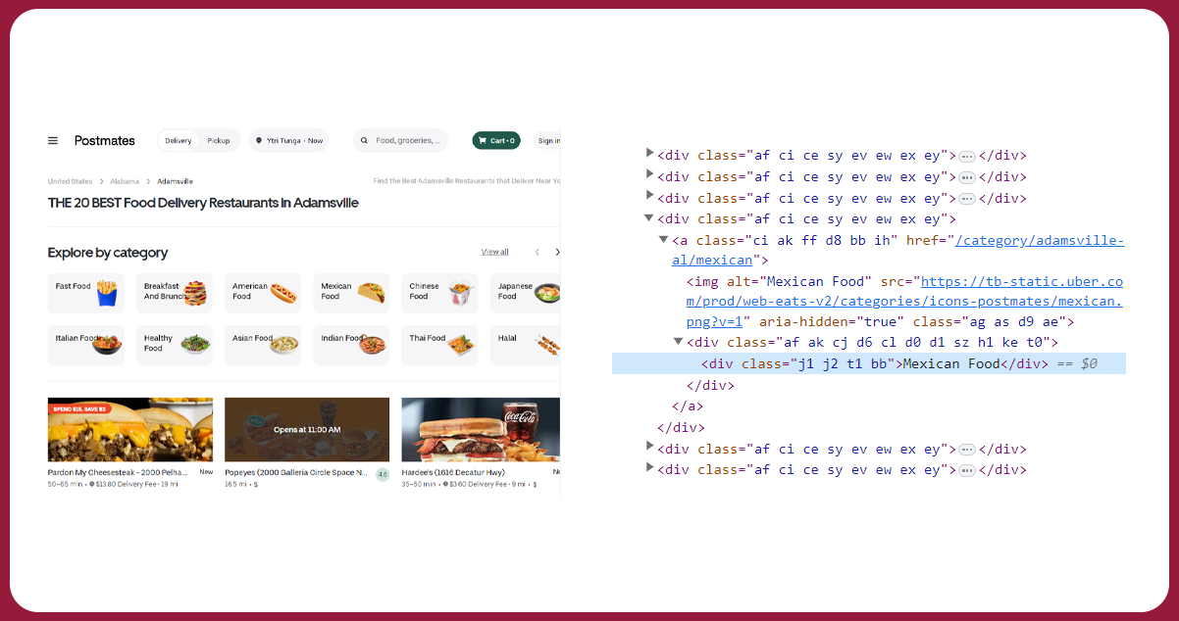Screen dimensions: 1179x621
Task: Switch order mode to Delivery
Action: 179,141
